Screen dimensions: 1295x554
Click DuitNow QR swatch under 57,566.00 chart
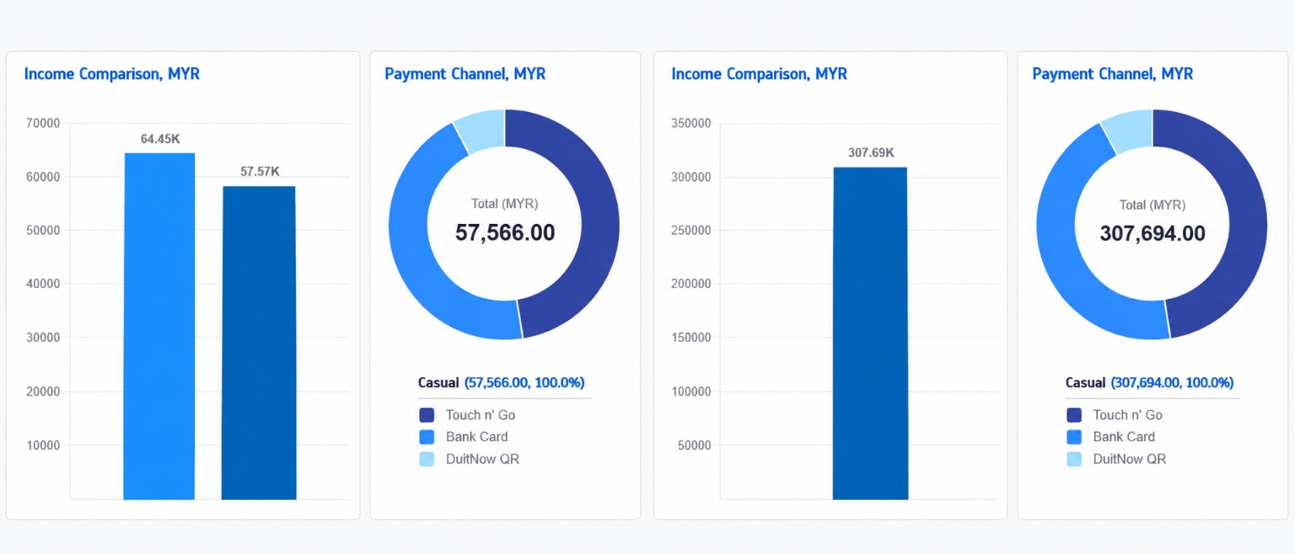427,459
